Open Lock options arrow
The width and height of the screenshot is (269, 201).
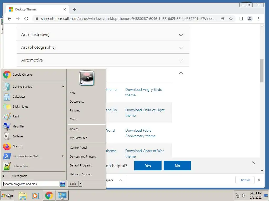coord(80,184)
